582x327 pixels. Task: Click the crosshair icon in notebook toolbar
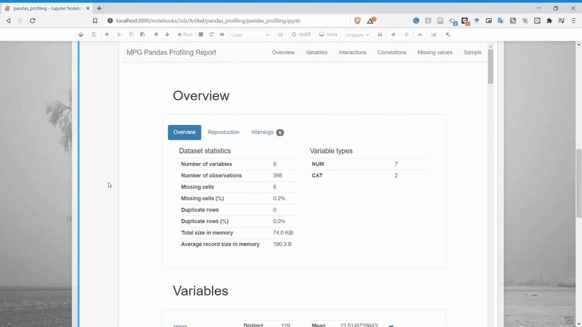click(x=406, y=34)
